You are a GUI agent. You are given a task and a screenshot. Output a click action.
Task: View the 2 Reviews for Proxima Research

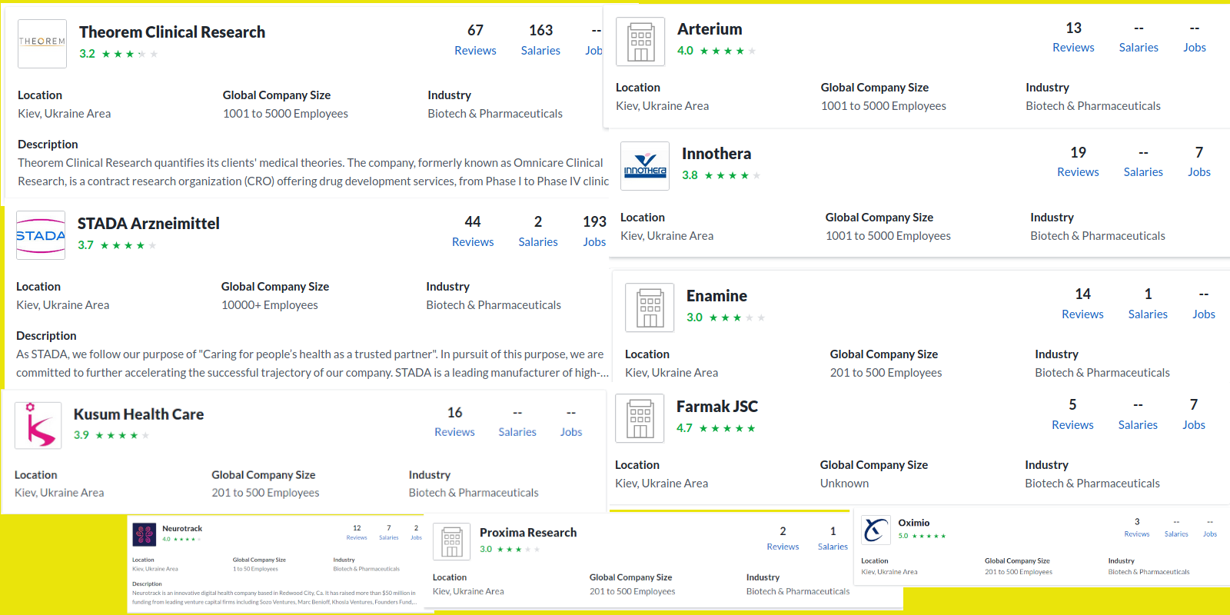783,538
